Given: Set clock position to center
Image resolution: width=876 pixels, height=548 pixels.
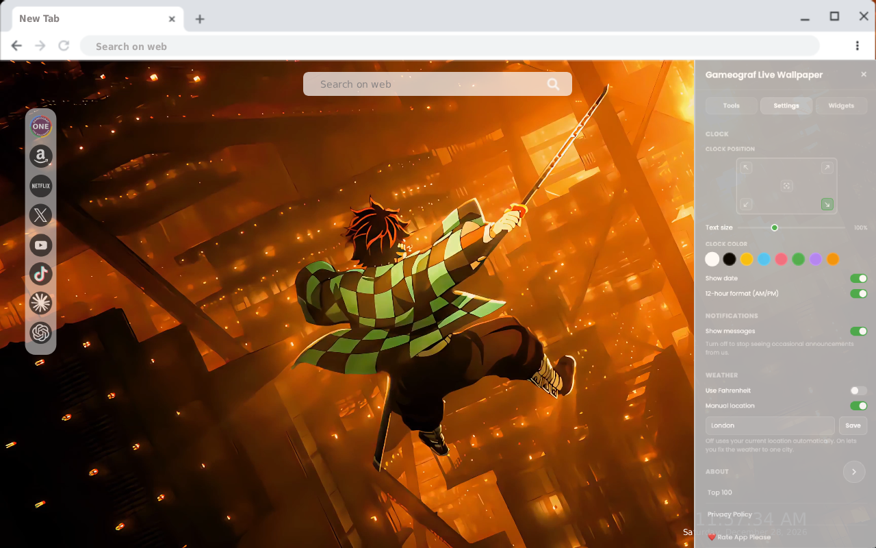Looking at the screenshot, I should click(786, 186).
